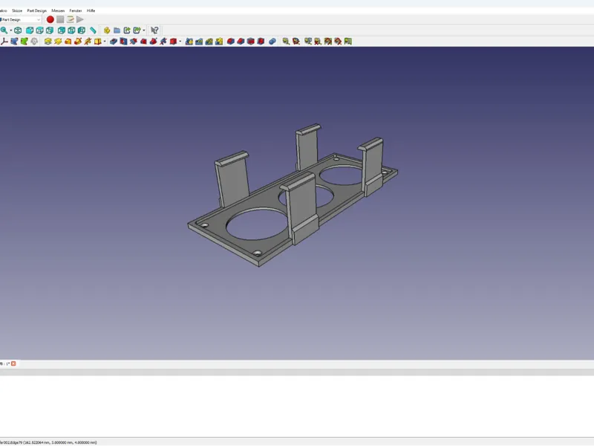
Task: Click the make link icon
Action: [127, 30]
